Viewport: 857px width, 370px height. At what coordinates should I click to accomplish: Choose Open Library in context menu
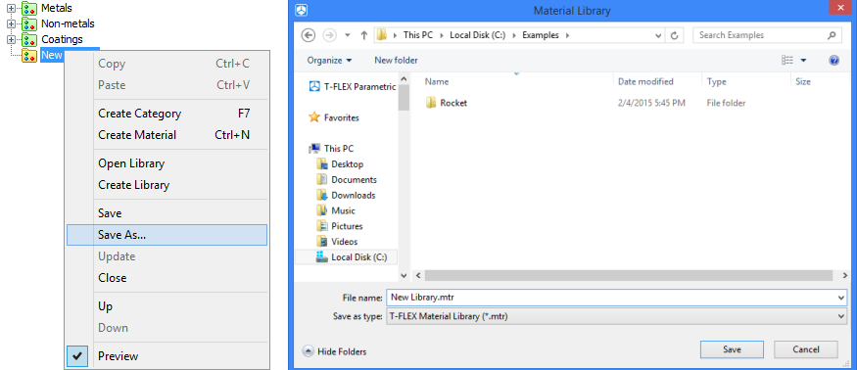point(167,163)
